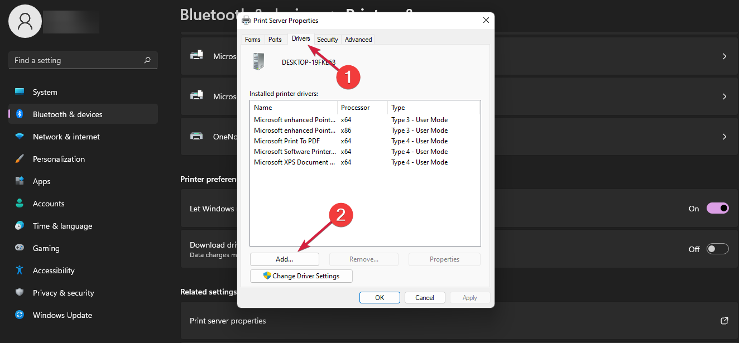Open System settings category
Screen dimensions: 739x343
pyautogui.click(x=83, y=92)
